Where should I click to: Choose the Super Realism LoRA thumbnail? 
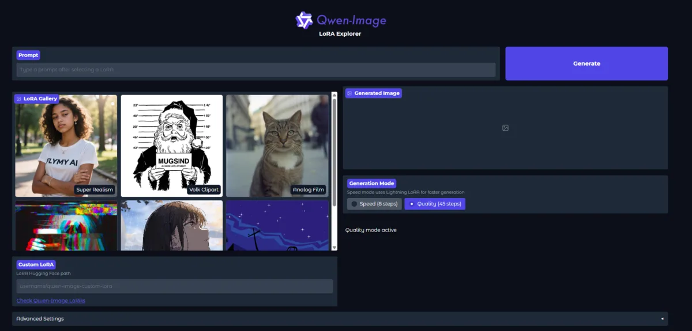point(66,146)
